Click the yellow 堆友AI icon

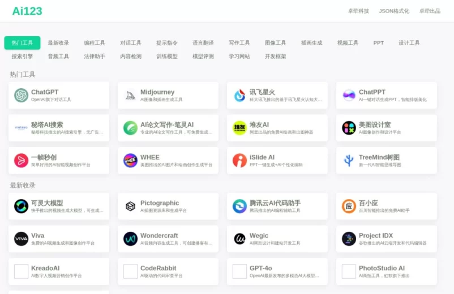[239, 128]
